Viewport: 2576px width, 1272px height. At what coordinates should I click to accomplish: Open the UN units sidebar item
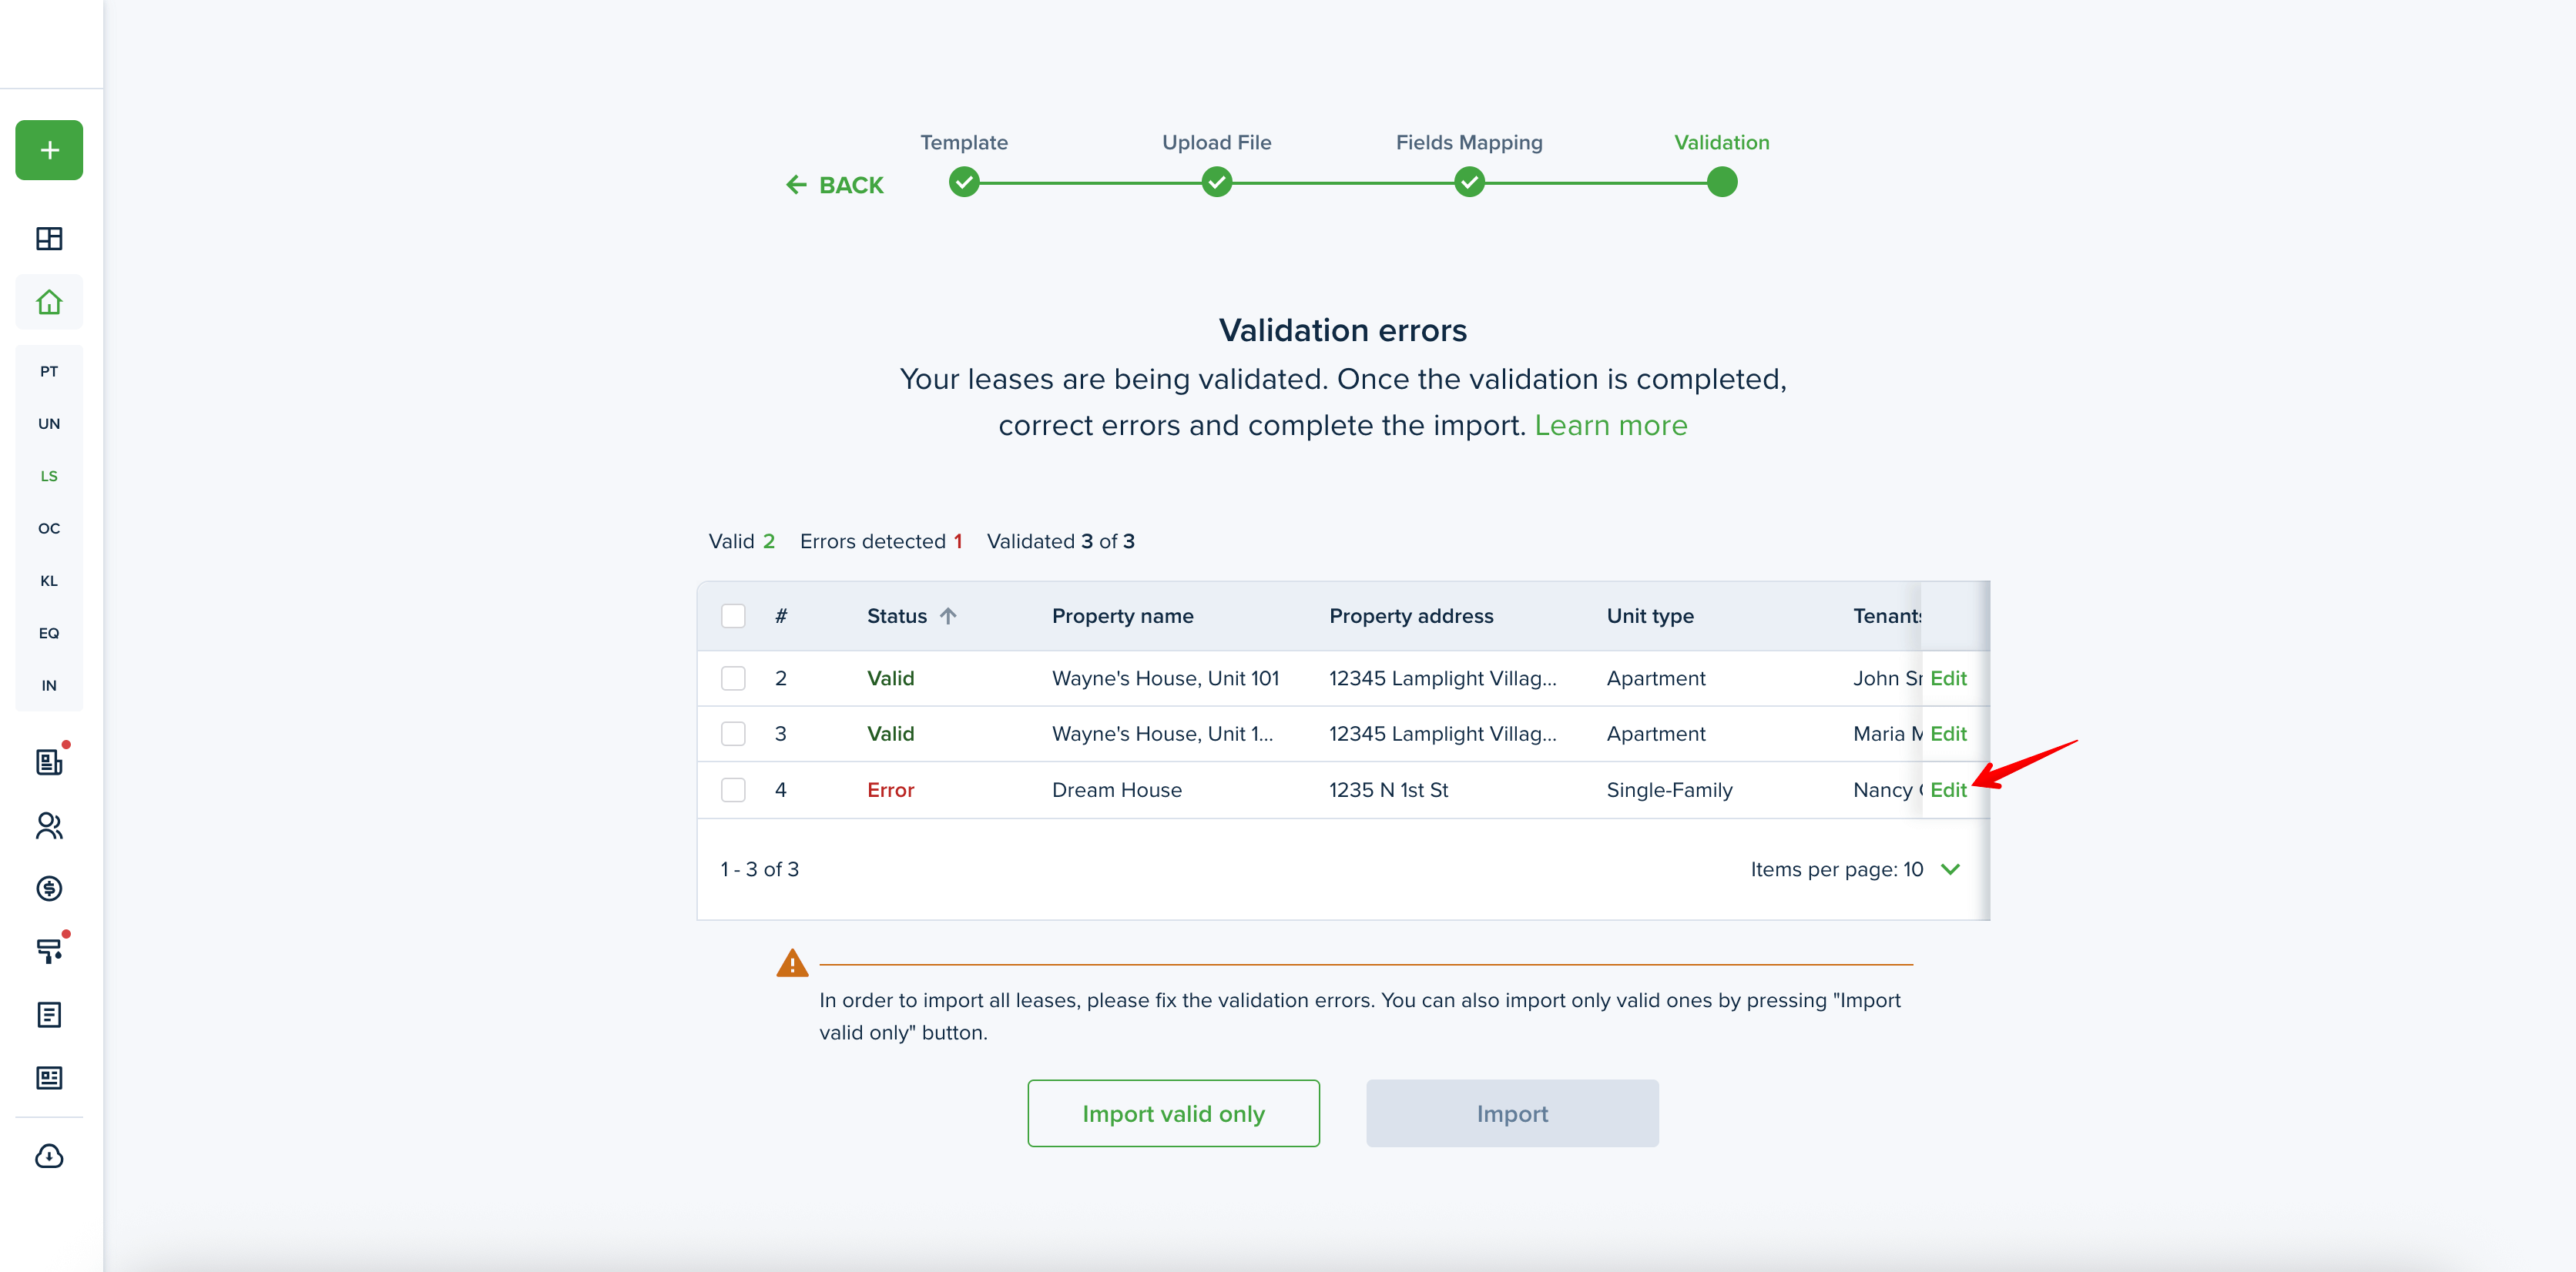(49, 423)
